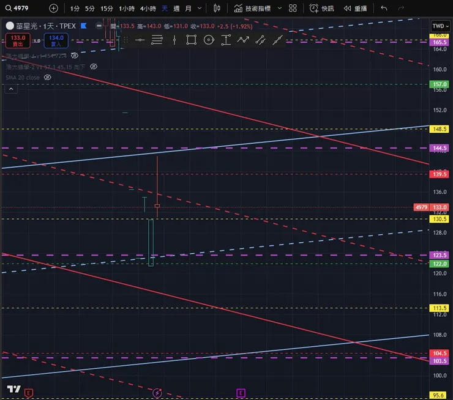Open the indicator templates grid icon
The width and height of the screenshot is (453, 400).
pyautogui.click(x=293, y=8)
